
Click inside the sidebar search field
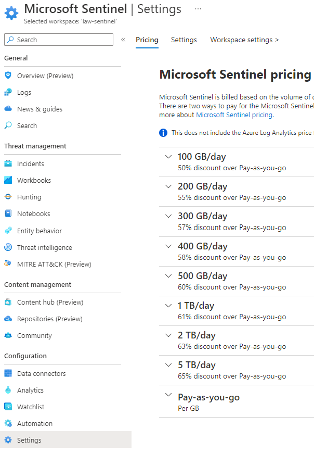click(x=58, y=40)
